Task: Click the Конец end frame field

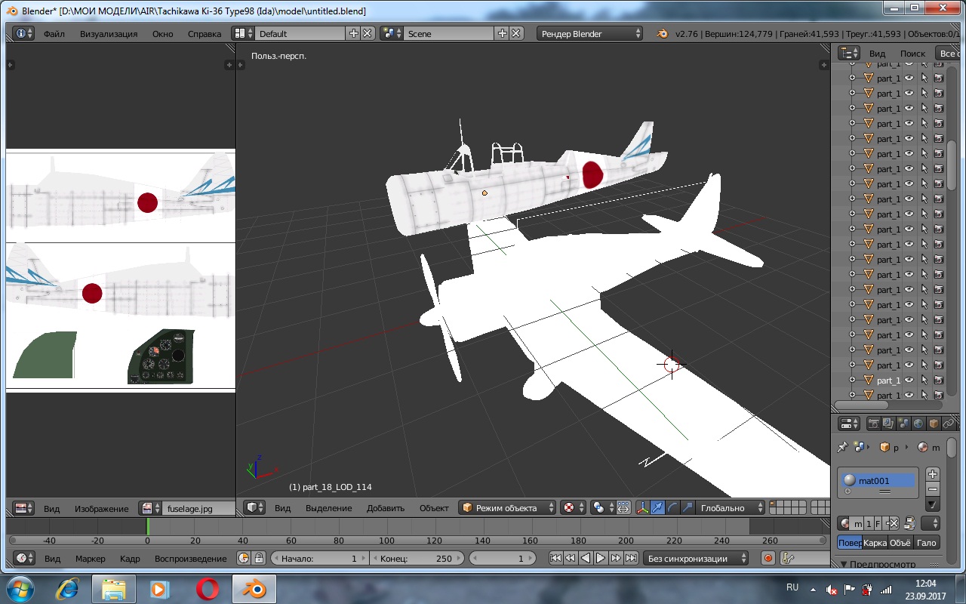Action: pyautogui.click(x=416, y=559)
